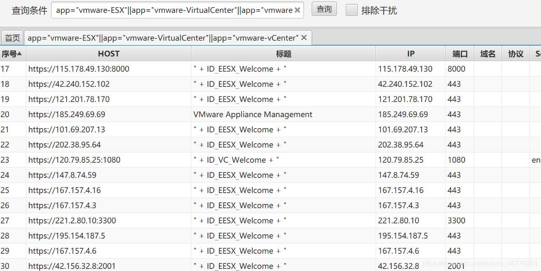Select host https://167.157.4.16
Viewport: 541px width, 271px height.
coord(65,190)
